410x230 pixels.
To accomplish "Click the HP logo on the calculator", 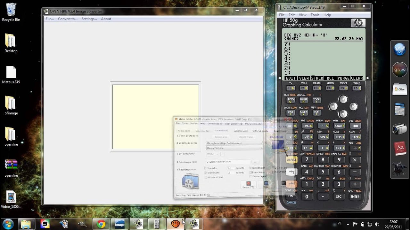I will coord(358,23).
